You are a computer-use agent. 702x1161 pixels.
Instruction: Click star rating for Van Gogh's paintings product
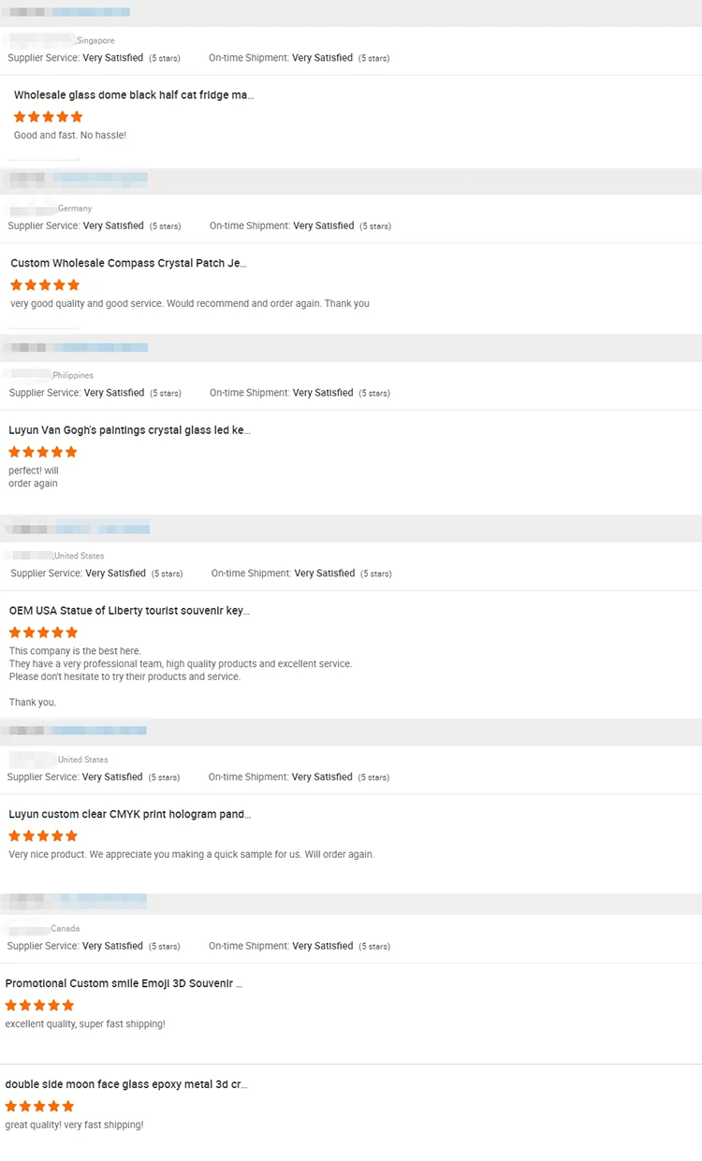tap(43, 452)
